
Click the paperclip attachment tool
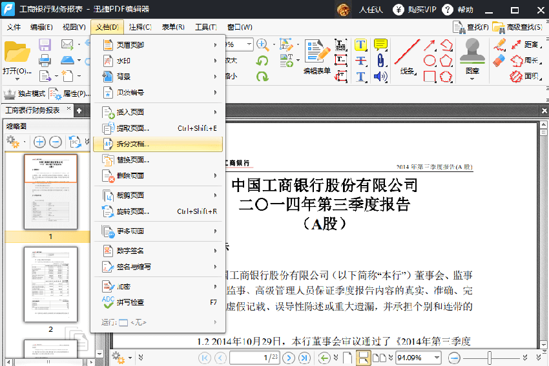tap(380, 61)
